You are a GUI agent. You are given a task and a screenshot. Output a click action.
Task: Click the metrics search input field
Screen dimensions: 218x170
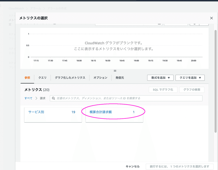[x=126, y=98]
